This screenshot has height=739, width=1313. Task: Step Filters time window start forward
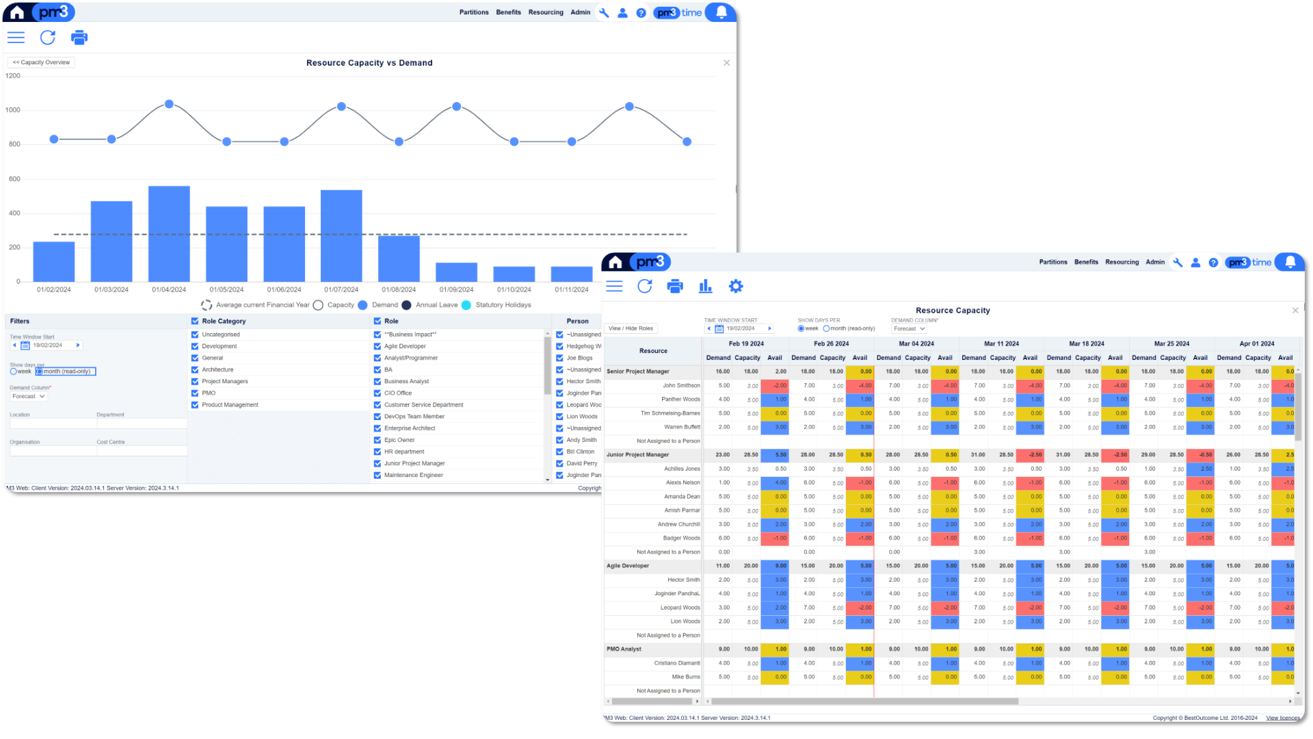click(x=77, y=346)
